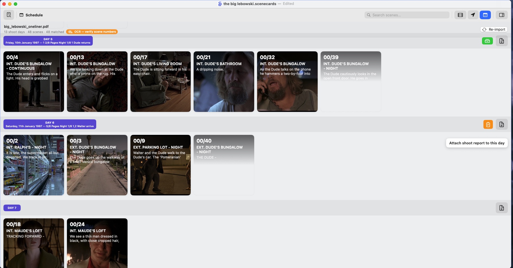Viewport: 513px width, 268px height.
Task: Open scene card 00/17 Dude's Living Room
Action: click(161, 81)
